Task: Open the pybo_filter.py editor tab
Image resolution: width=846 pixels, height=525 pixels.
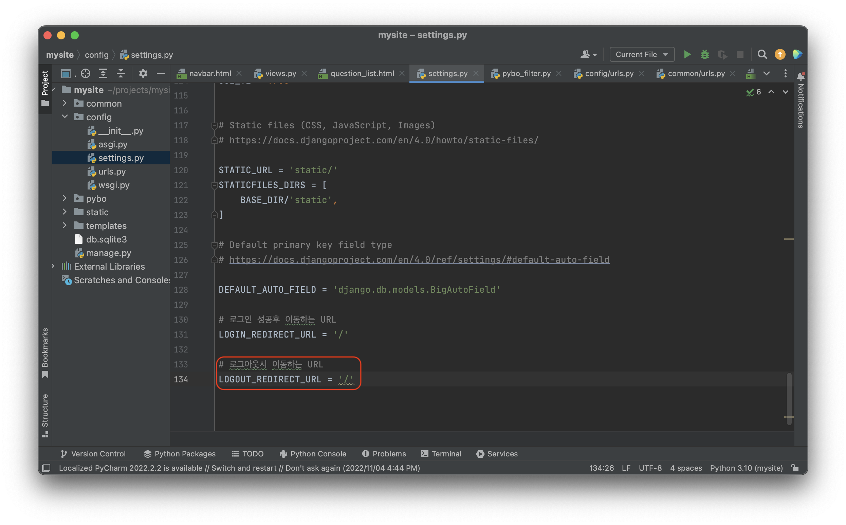Action: point(526,73)
